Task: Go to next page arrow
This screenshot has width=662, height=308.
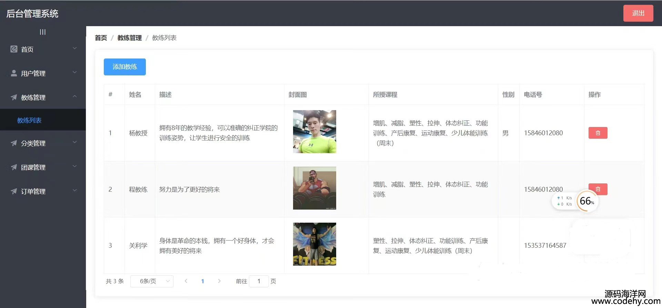Action: (219, 281)
